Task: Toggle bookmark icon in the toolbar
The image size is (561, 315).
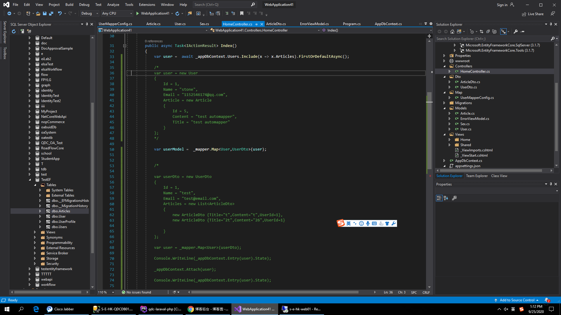Action: pyautogui.click(x=242, y=13)
